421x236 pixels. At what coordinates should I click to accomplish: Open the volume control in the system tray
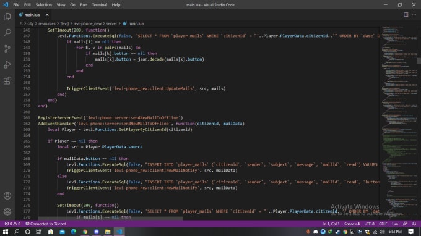coord(382,232)
